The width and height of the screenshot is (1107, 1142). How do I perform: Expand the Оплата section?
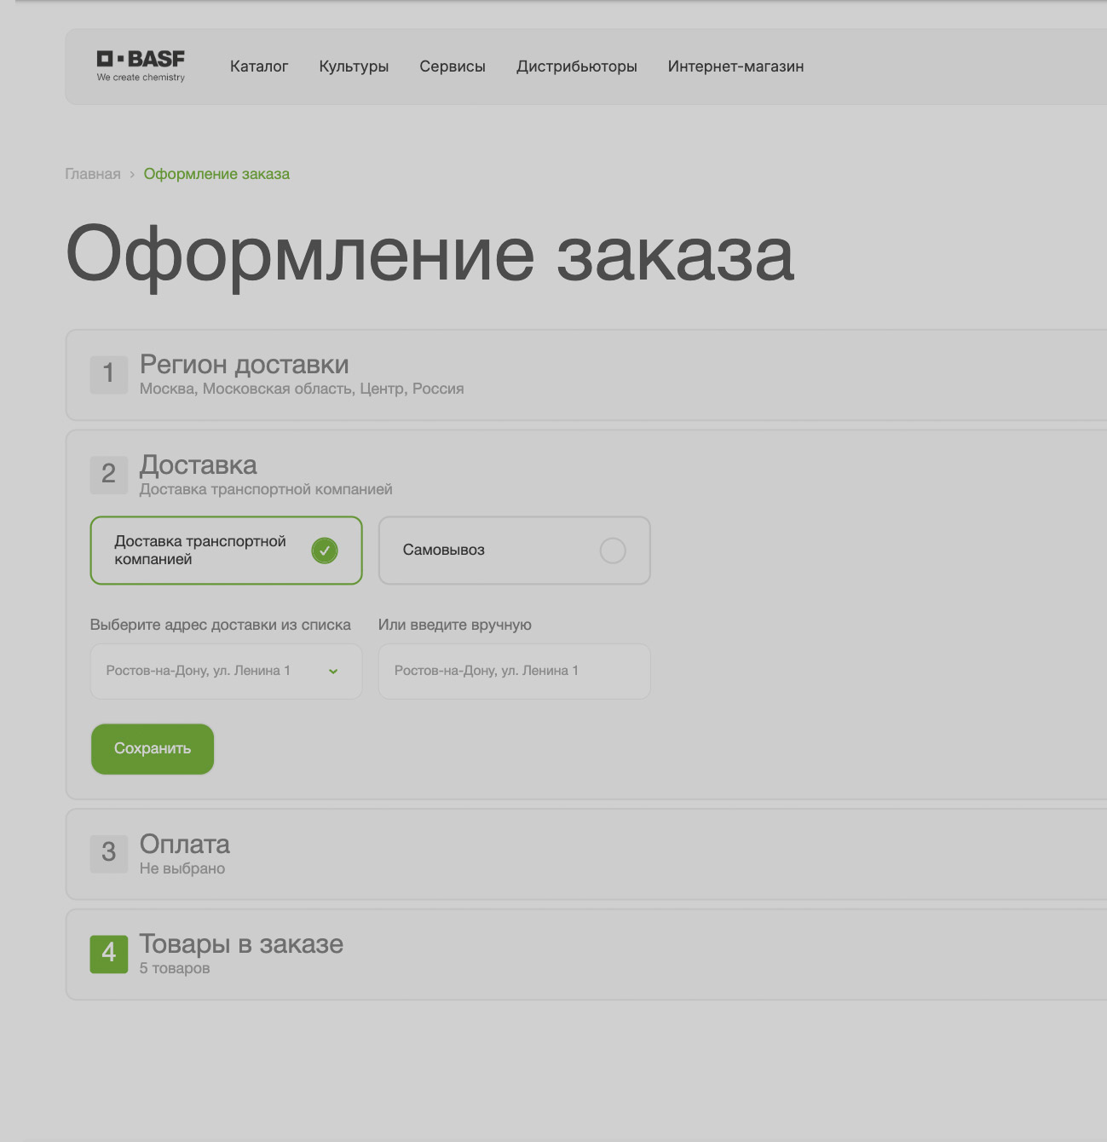click(x=185, y=845)
